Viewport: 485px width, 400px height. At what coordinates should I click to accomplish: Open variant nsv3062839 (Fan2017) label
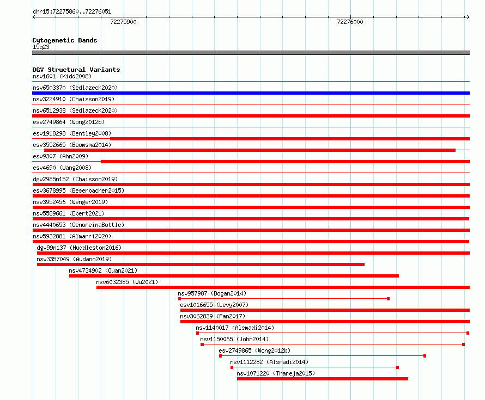tap(213, 316)
